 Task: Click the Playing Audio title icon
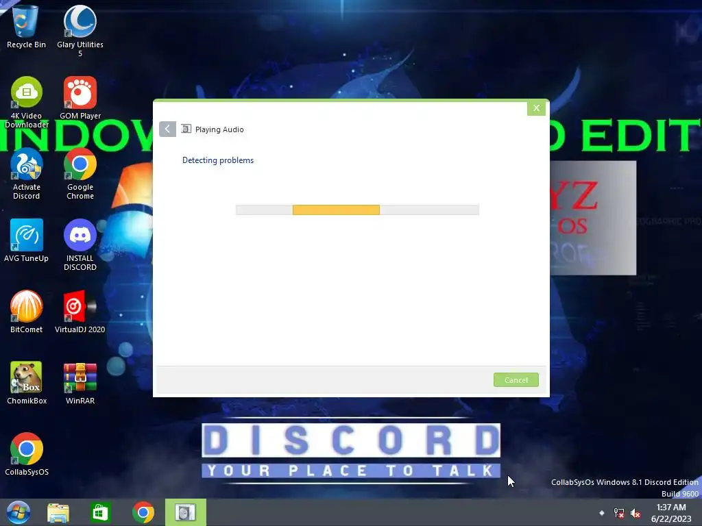pyautogui.click(x=186, y=129)
